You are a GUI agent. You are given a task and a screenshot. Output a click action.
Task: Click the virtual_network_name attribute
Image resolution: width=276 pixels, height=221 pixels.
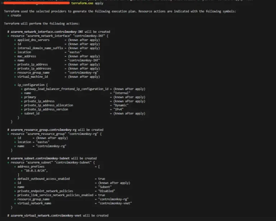[x=34, y=203]
